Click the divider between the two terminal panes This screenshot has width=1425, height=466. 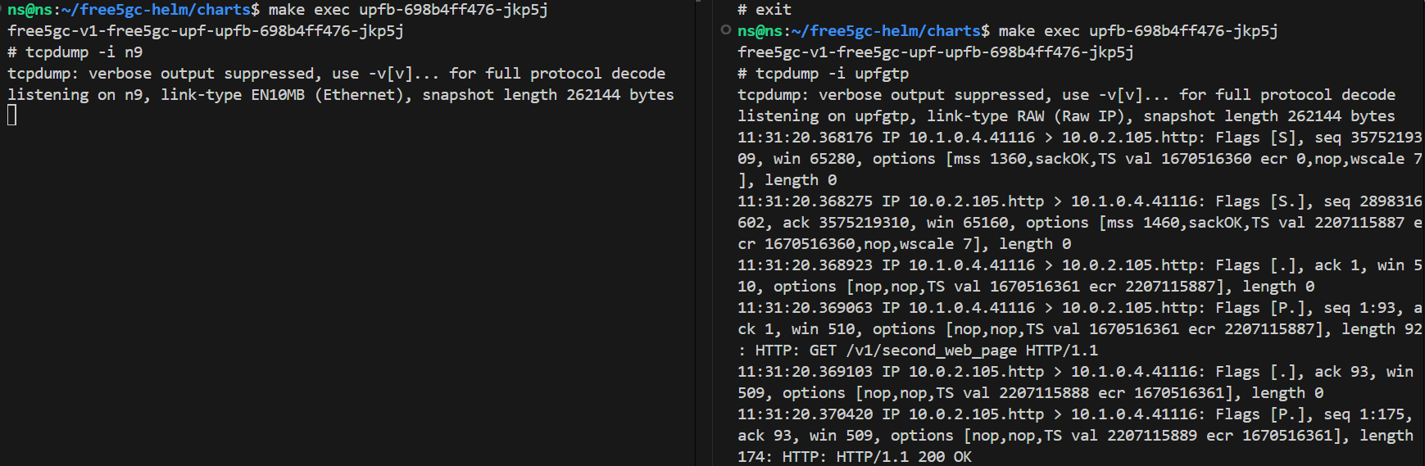pyautogui.click(x=713, y=233)
